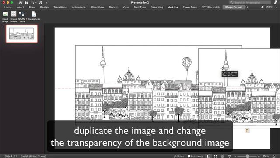Open the View tab
Image resolution: width=280 pixels, height=158 pixels.
click(x=126, y=7)
